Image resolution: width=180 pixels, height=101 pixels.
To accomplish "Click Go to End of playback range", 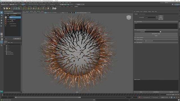I will click(178, 95).
